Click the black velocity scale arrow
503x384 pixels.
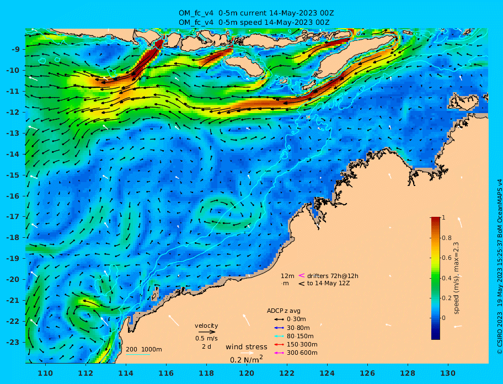(x=207, y=332)
